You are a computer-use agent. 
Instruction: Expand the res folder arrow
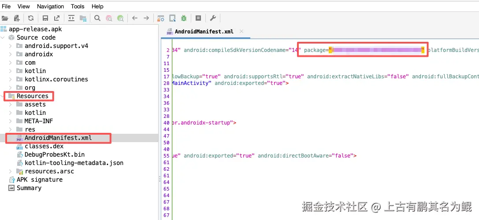pyautogui.click(x=11, y=129)
